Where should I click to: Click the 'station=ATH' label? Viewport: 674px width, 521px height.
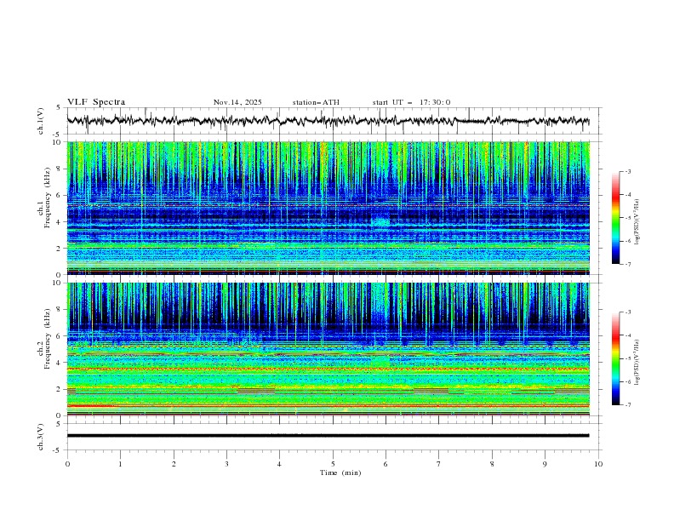point(316,102)
